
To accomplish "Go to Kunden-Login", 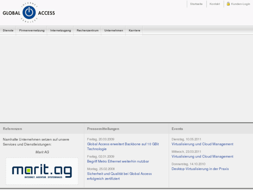I will [x=240, y=4].
